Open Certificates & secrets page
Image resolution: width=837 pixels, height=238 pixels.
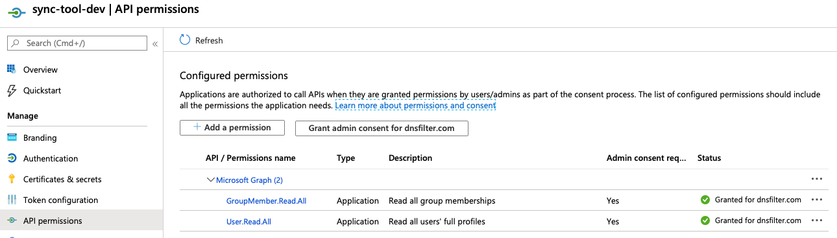[62, 179]
